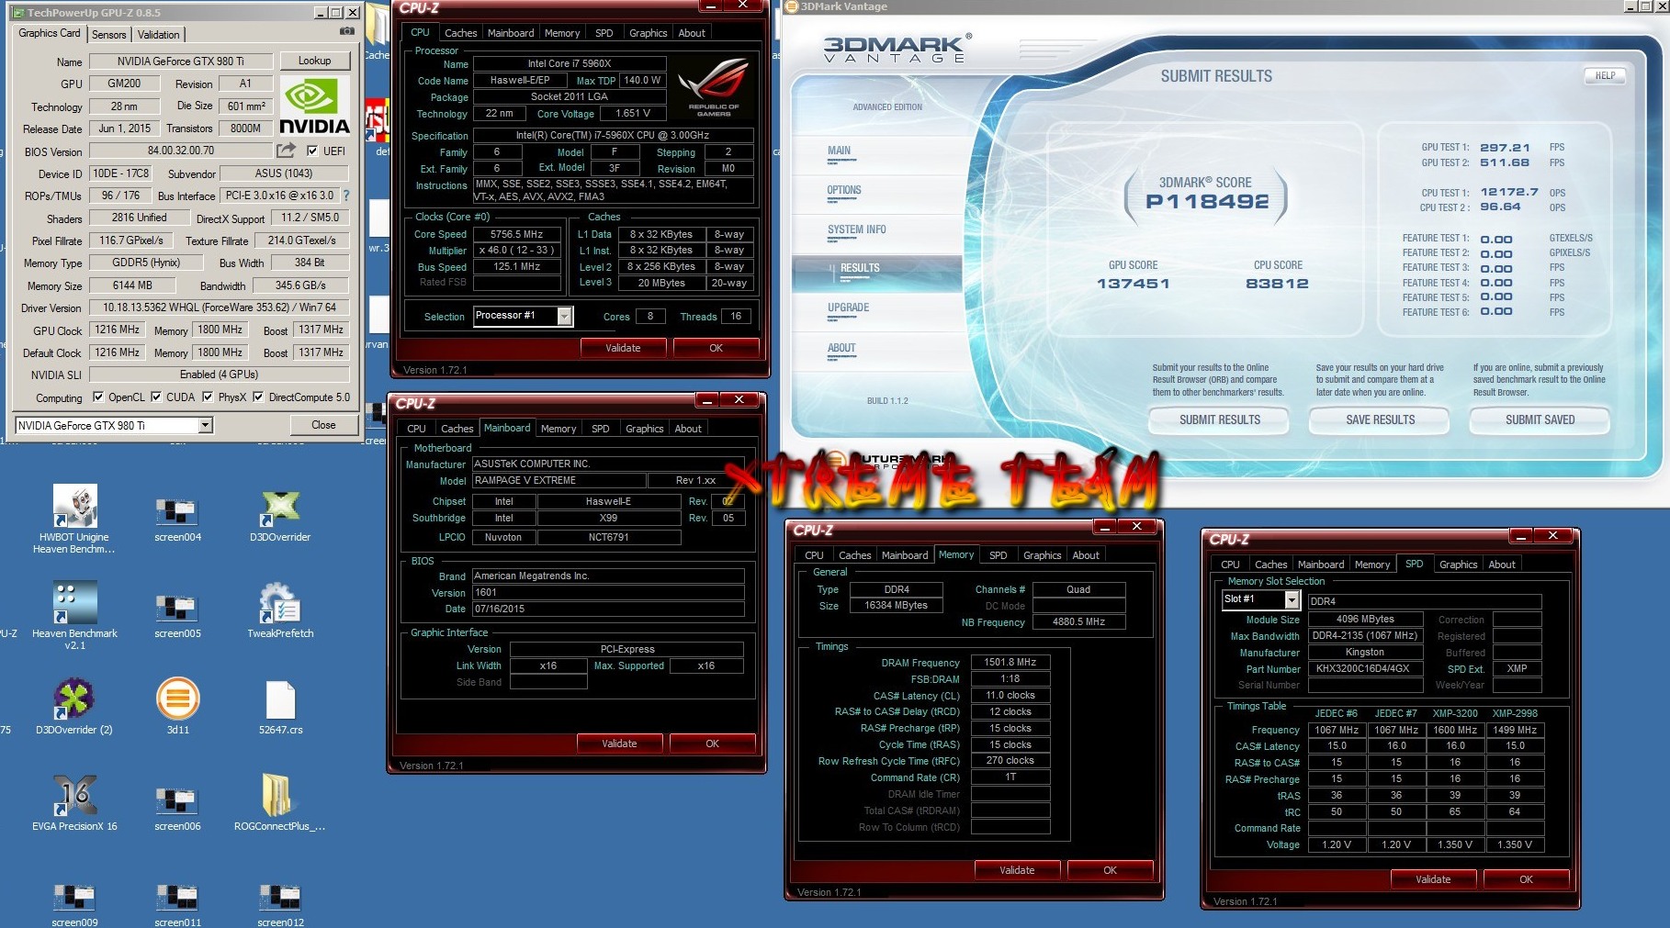Open HWBOT Unigine Heaven Benchmark desktop icon

point(74,519)
